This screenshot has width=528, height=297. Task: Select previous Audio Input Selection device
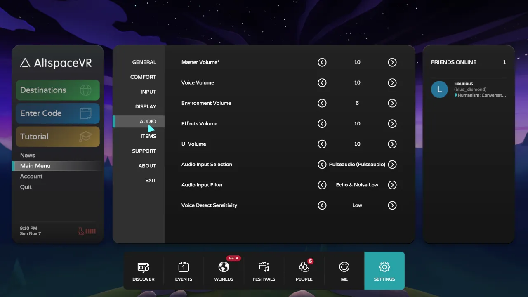[322, 165]
